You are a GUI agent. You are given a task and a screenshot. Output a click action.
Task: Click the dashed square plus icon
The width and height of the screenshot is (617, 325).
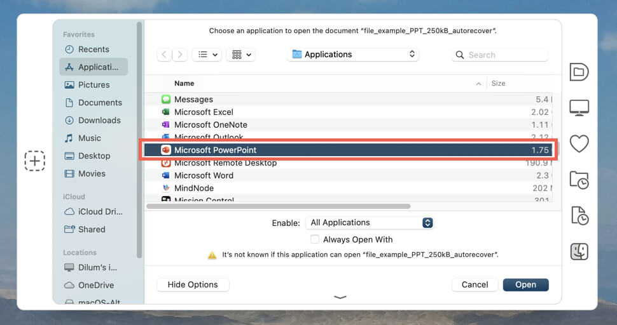35,161
